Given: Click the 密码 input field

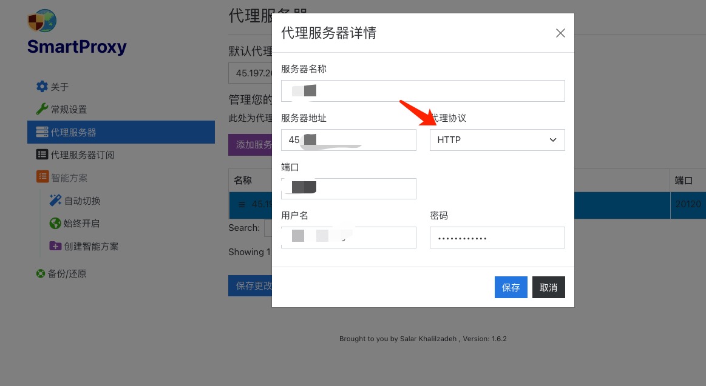Looking at the screenshot, I should [497, 238].
